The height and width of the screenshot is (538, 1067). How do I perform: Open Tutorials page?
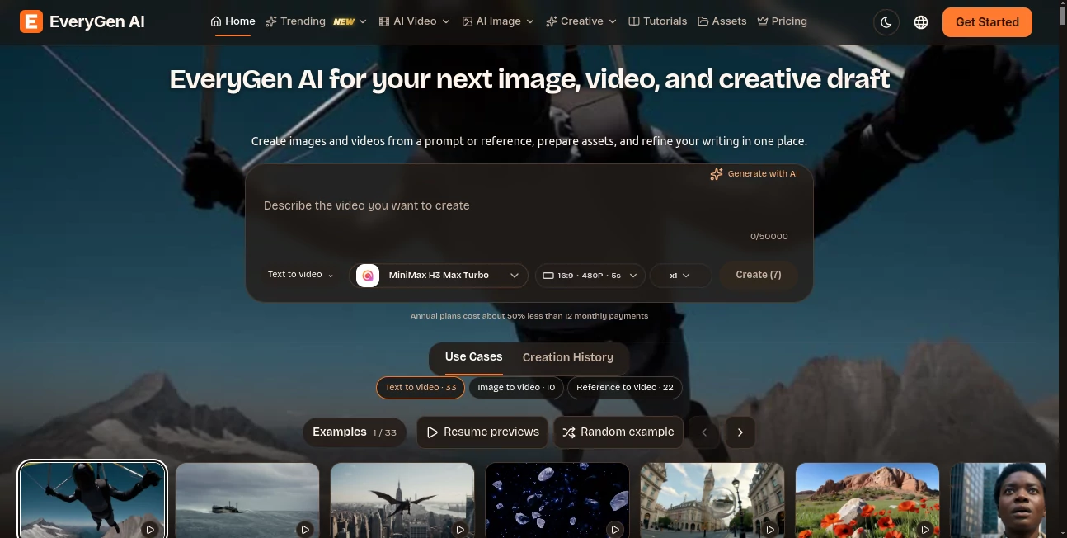pyautogui.click(x=657, y=21)
